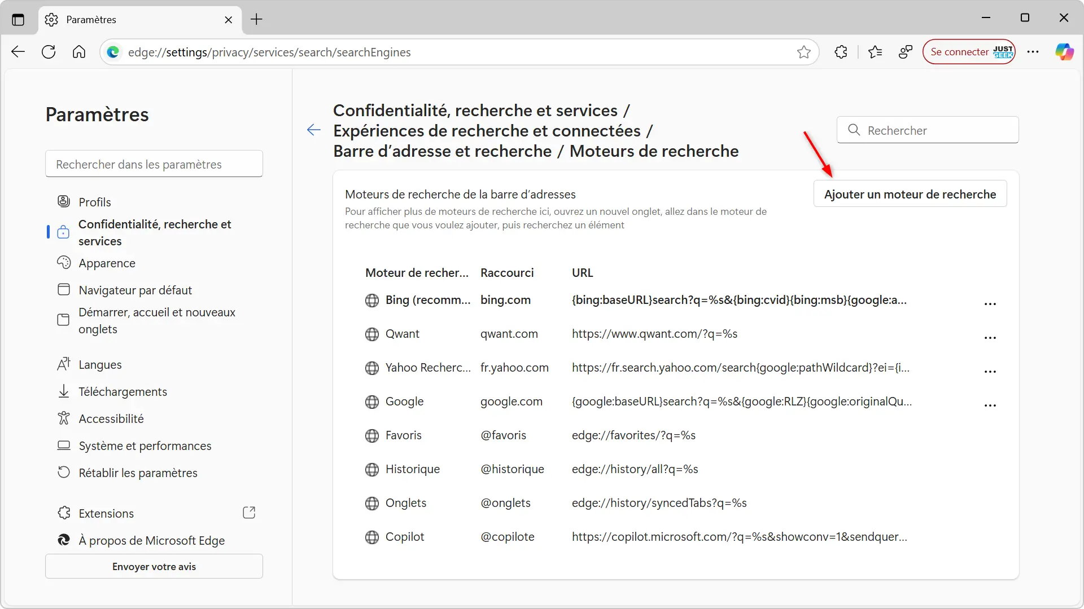
Task: Open the browser Settings and more menu
Action: 1033,52
